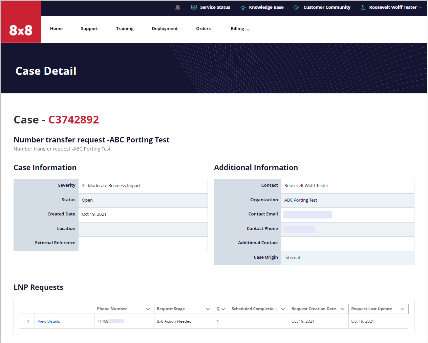Click row number 1 in LNP table
The image size is (428, 343).
[x=28, y=321]
